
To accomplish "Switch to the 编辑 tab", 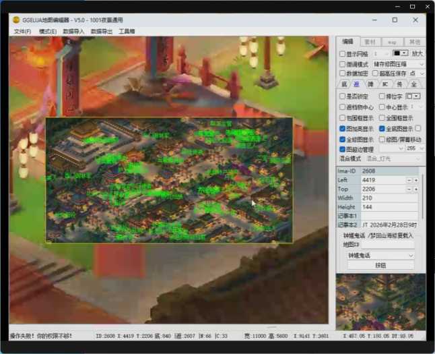I will coord(347,41).
